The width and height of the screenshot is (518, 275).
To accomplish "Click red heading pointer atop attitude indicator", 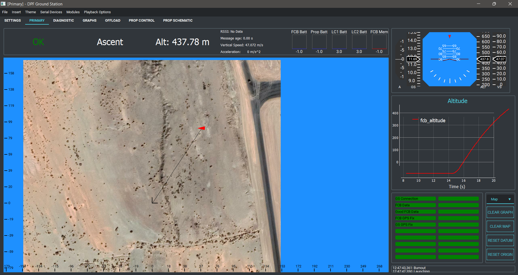I will point(450,37).
